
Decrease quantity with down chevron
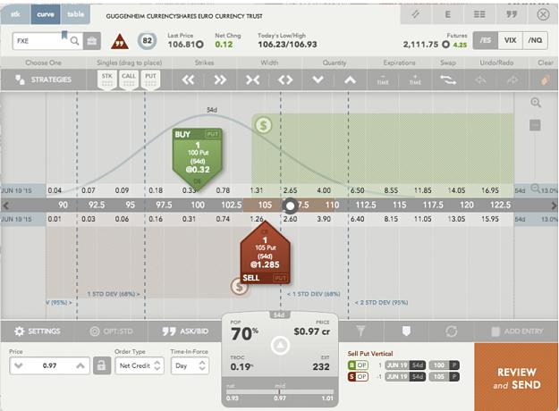tap(318, 80)
